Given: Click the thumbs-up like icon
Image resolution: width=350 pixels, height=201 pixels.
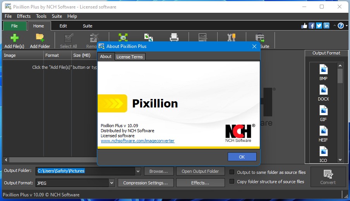Looking at the screenshot, I should (x=304, y=26).
